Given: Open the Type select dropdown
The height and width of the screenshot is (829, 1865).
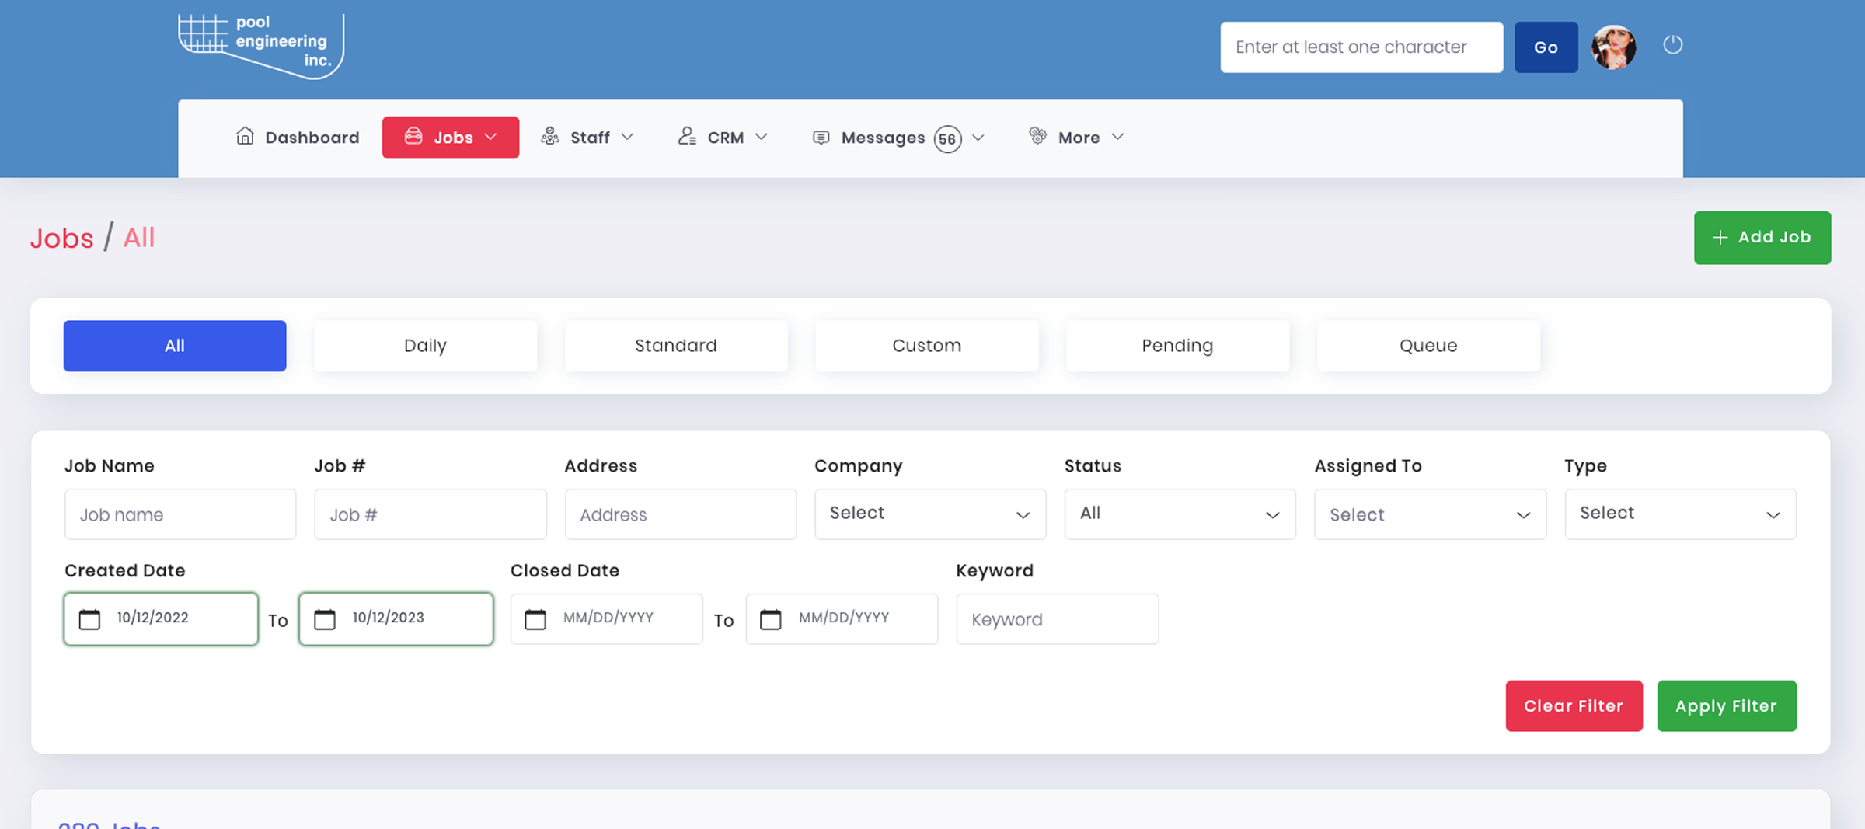Looking at the screenshot, I should [1679, 514].
